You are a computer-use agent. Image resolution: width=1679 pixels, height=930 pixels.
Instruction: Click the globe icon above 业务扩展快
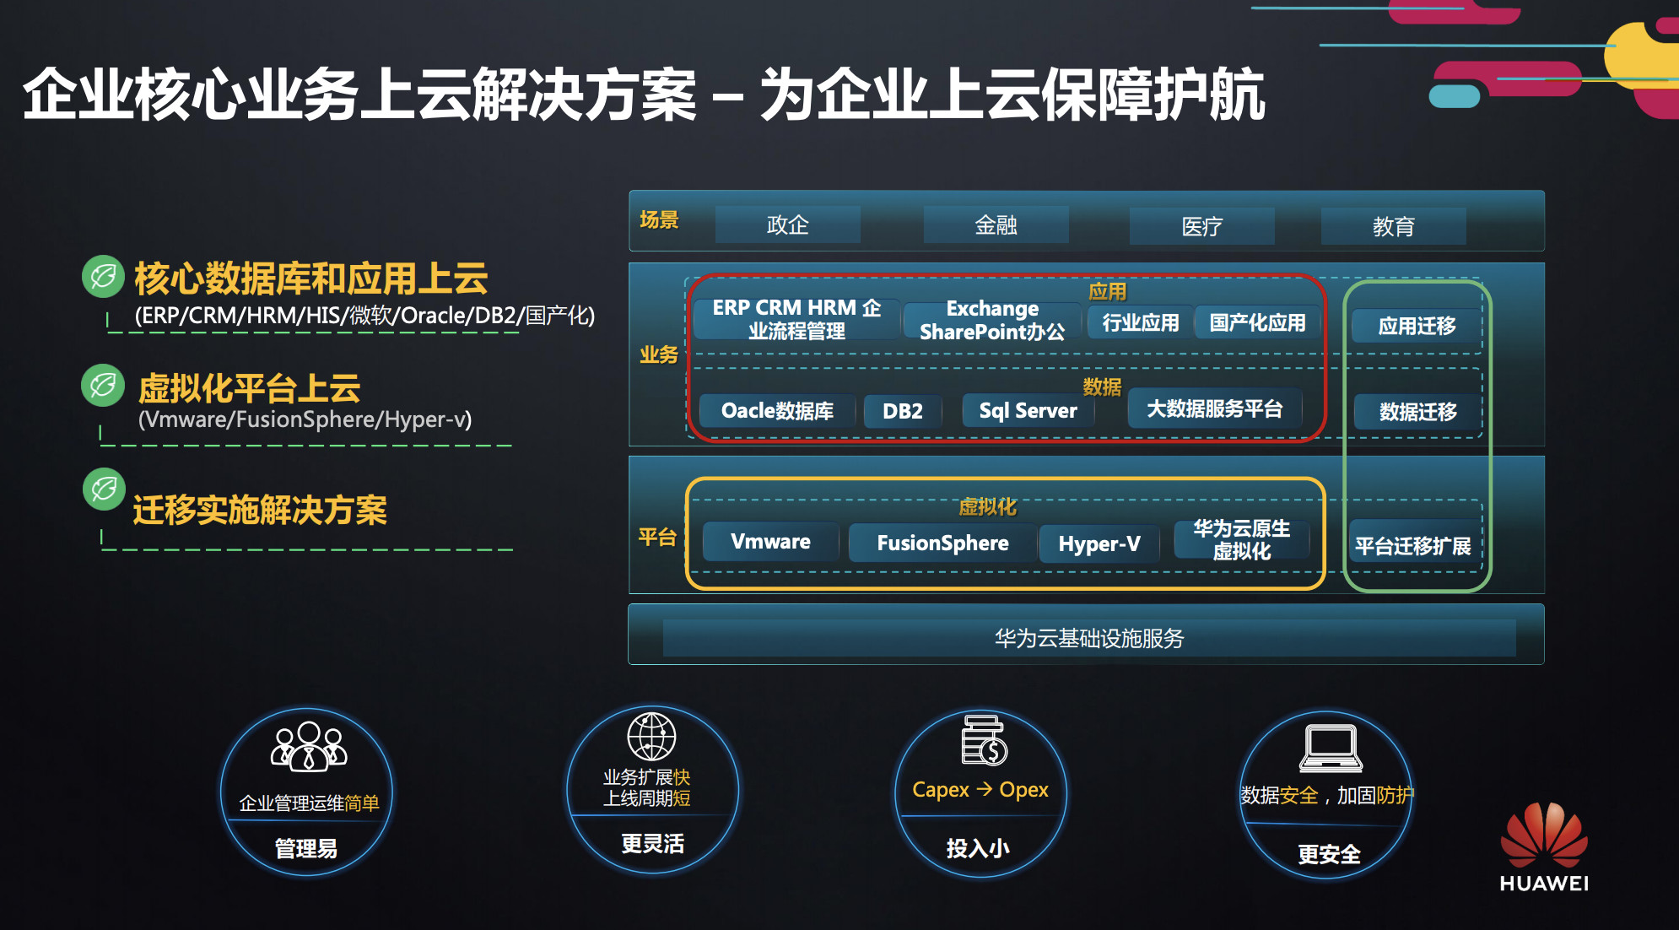[x=651, y=737]
